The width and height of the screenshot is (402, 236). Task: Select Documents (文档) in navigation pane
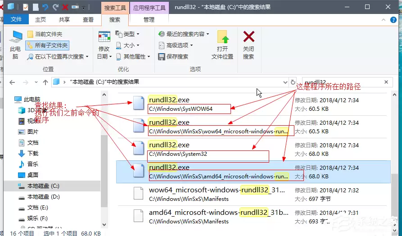tap(28, 143)
